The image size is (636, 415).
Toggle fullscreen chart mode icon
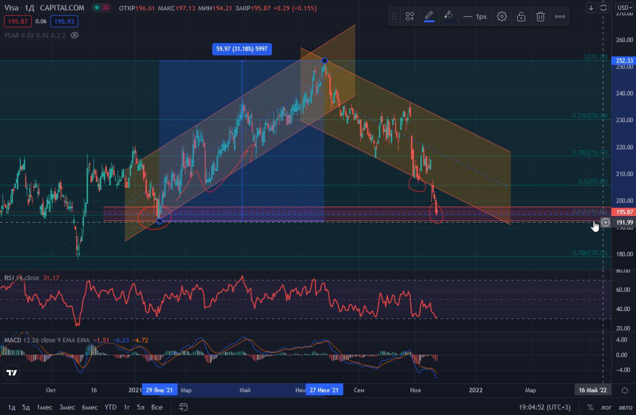[x=604, y=7]
